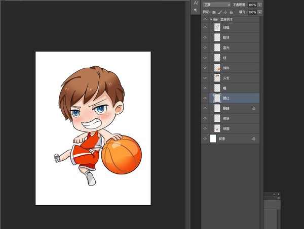Viewport: 304px width, 229px height.
Task: Click the 不透明度 100% value field
Action: tap(252, 5)
